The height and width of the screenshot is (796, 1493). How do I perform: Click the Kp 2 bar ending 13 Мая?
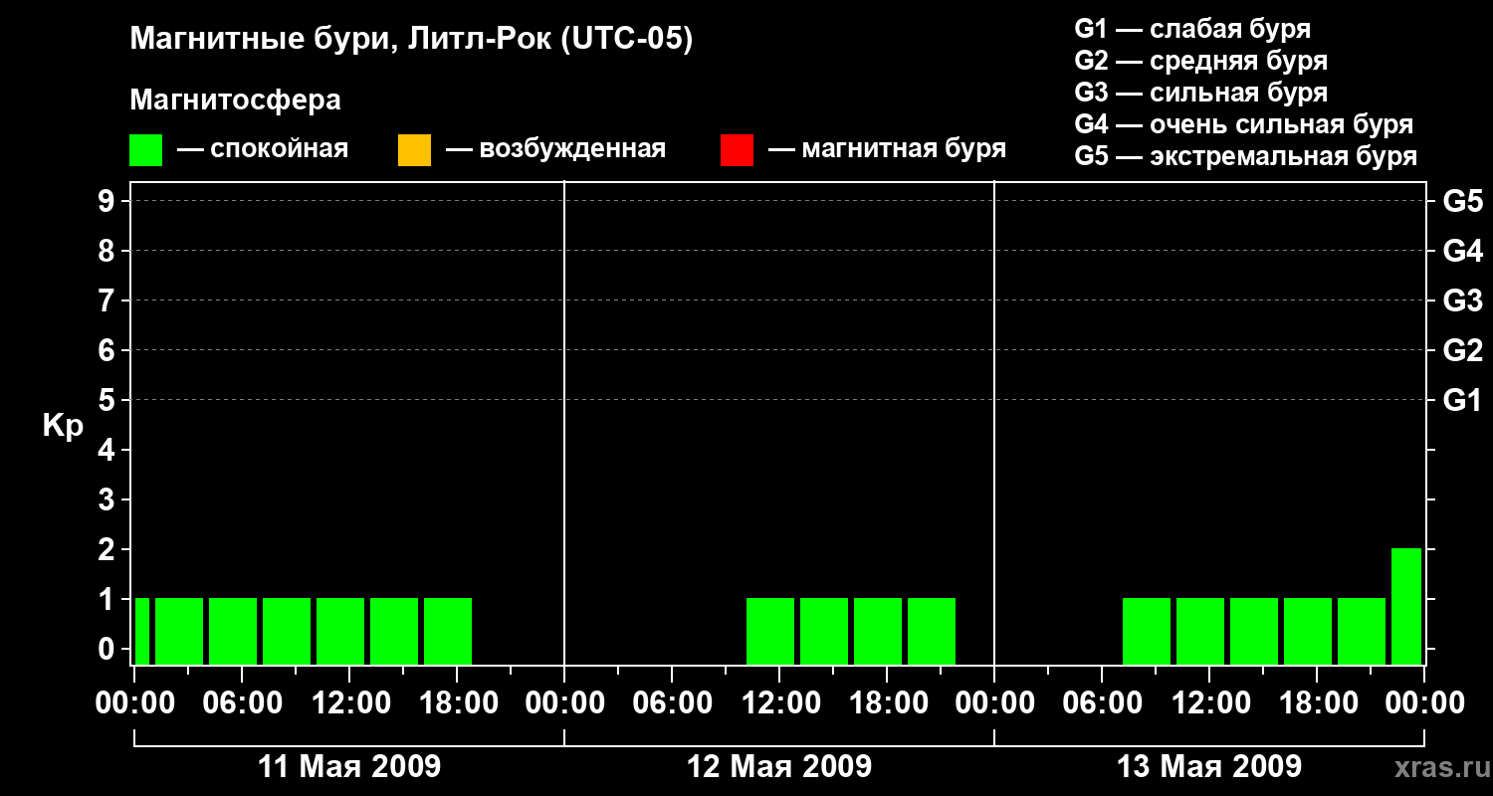point(1406,606)
